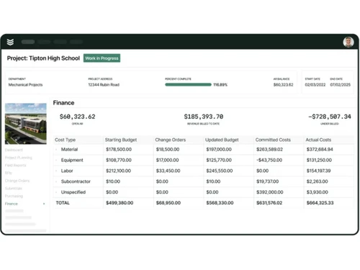360x270 pixels.
Task: Open Change Orders in the sidebar
Action: tap(17, 181)
